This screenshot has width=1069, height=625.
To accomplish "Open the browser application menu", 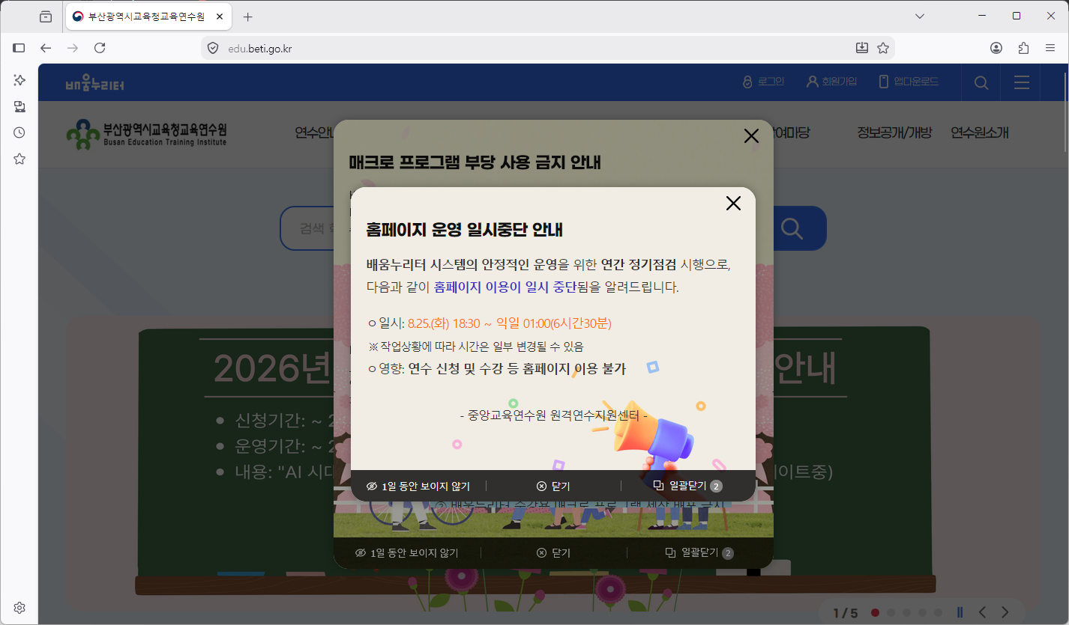I will [x=1050, y=48].
